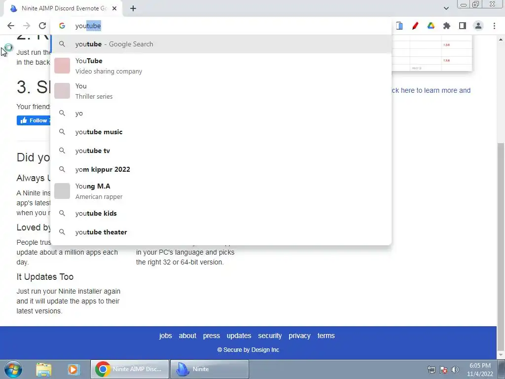Viewport: 505px width, 379px height.
Task: Open Windows Explorer from the taskbar
Action: (44, 370)
